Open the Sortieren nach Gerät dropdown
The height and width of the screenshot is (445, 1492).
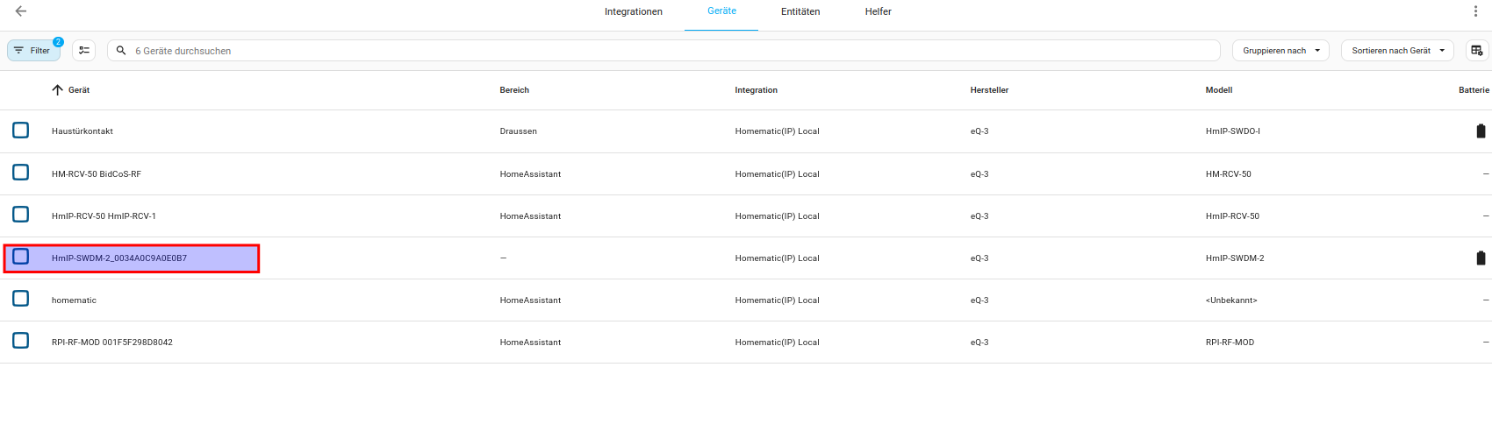click(x=1396, y=51)
